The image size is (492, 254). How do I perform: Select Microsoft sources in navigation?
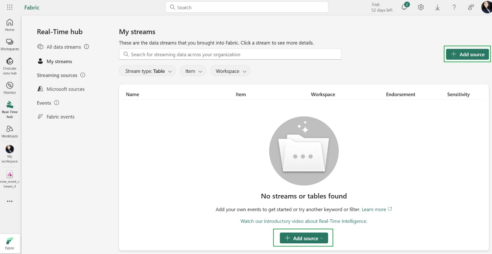point(61,89)
